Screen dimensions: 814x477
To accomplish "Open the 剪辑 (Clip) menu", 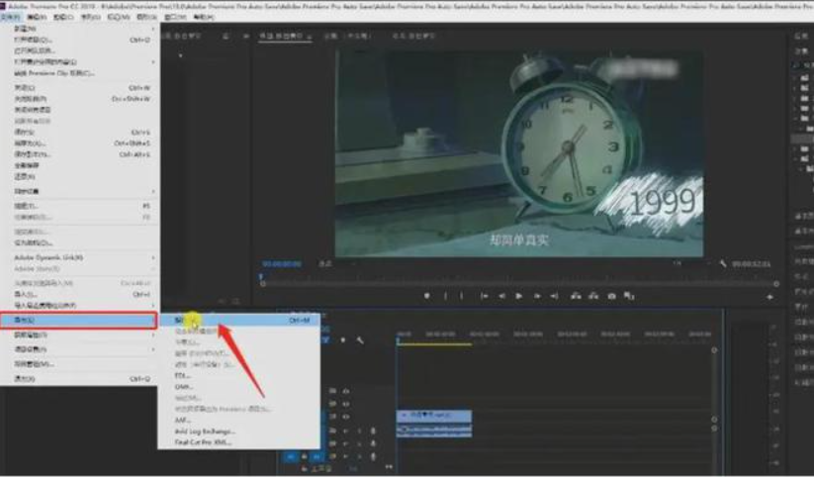I will 64,17.
